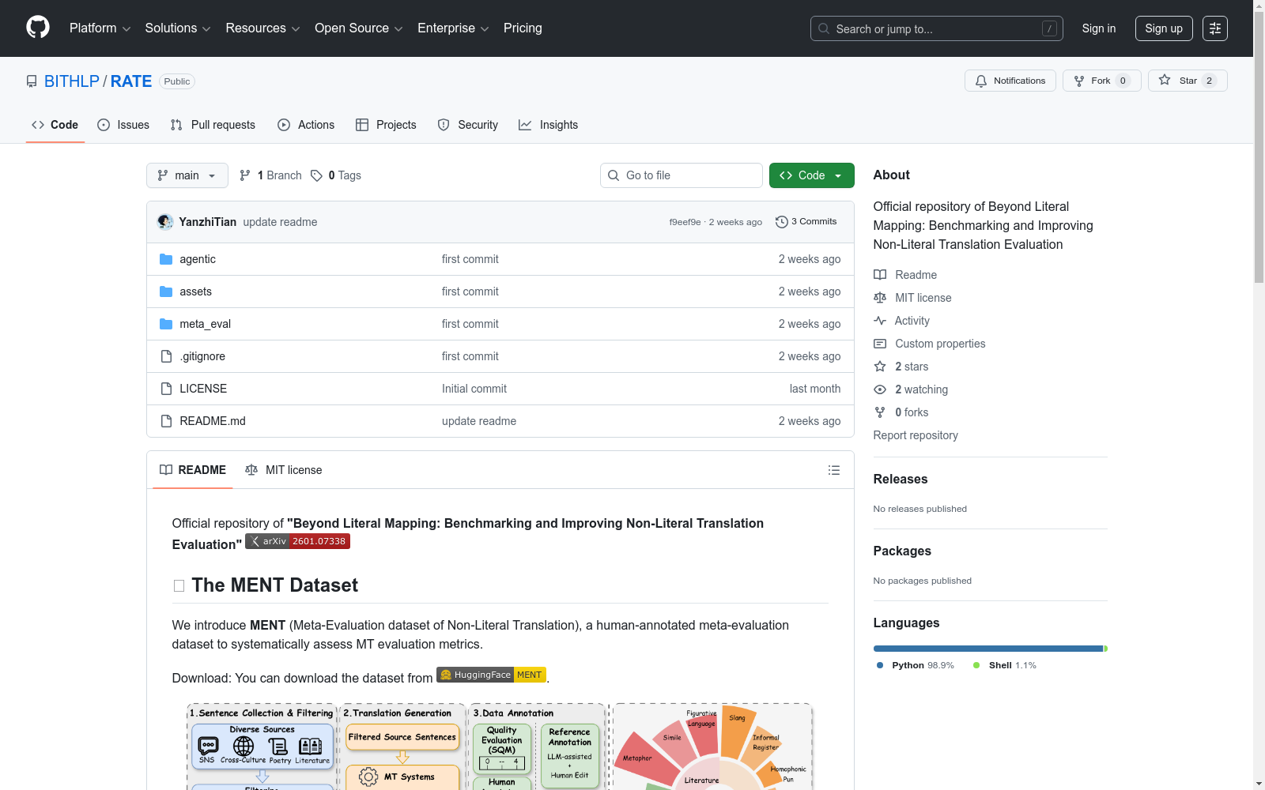The width and height of the screenshot is (1265, 790).
Task: Switch to the MIT license tab in file viewer
Action: click(284, 470)
